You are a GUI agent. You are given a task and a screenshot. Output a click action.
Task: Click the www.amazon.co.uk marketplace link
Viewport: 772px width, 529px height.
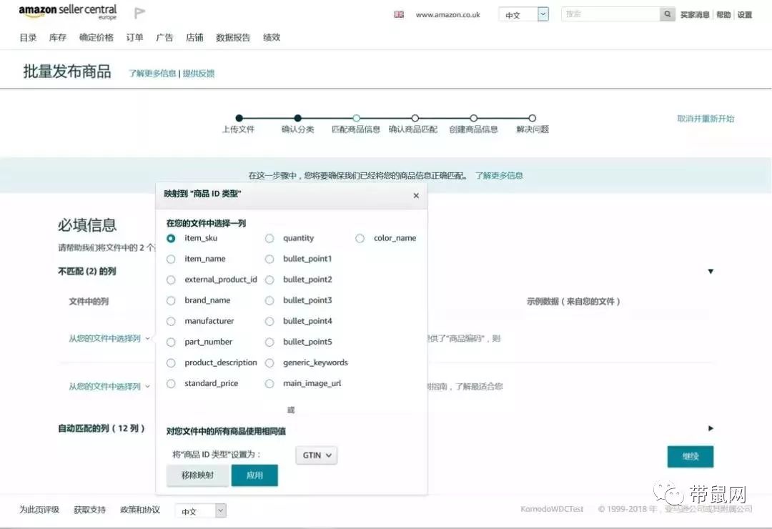[x=447, y=15]
